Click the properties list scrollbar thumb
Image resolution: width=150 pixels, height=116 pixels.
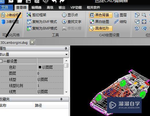click(x=66, y=65)
